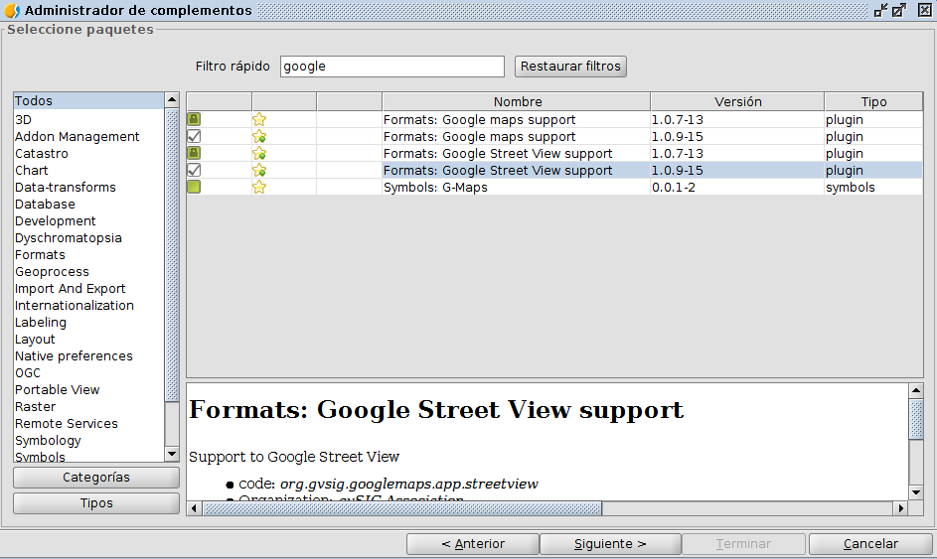Toggle the install box for Symbols: G-Maps

tap(194, 187)
